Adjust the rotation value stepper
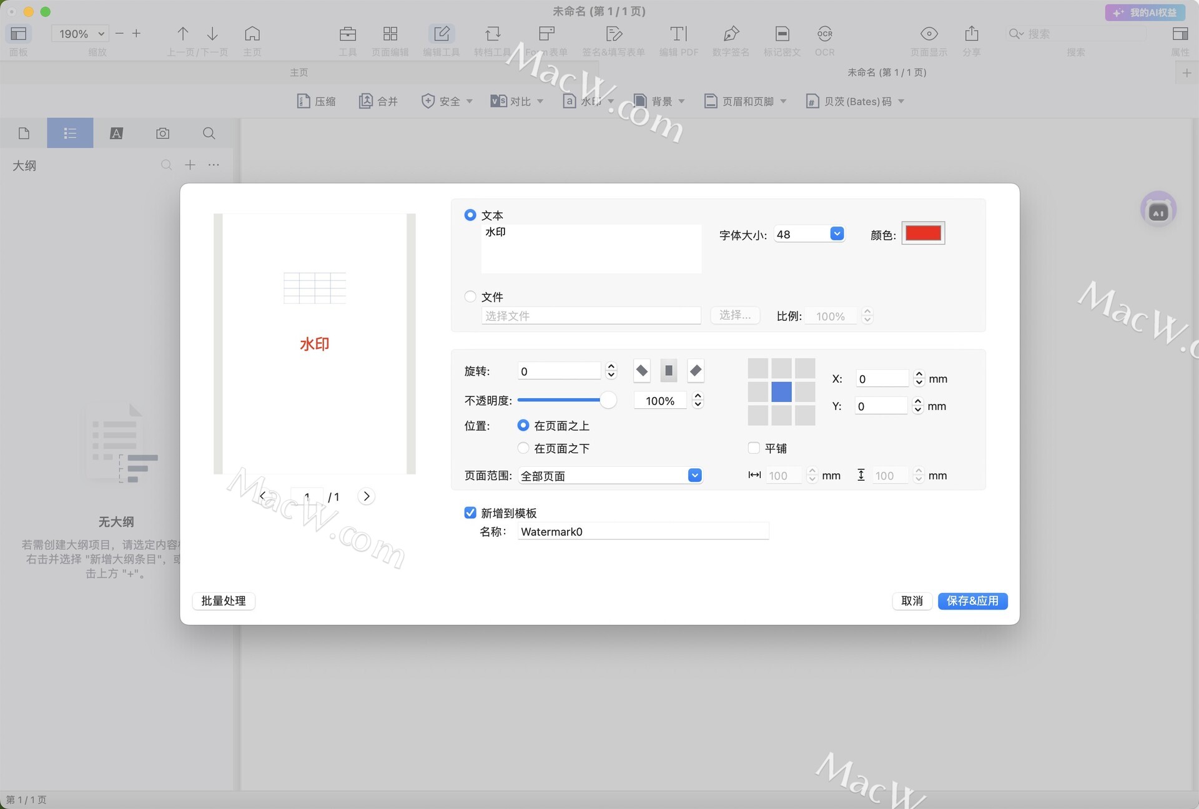 [611, 371]
